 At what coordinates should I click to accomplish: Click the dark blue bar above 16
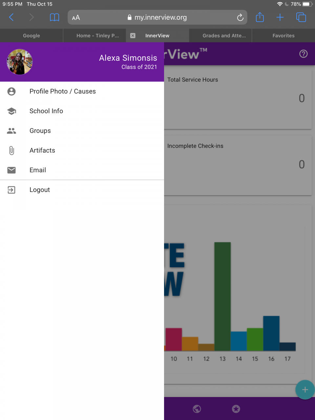coord(271,333)
